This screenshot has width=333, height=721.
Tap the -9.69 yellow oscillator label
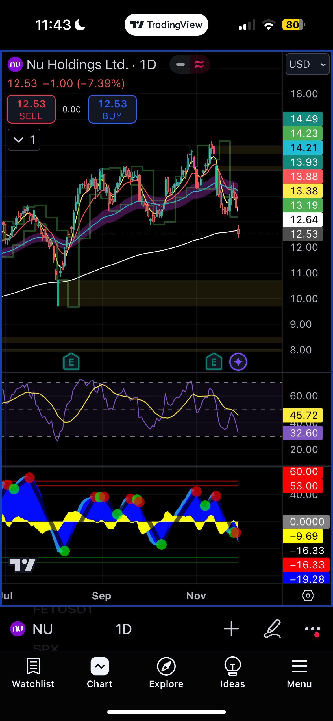pos(303,536)
